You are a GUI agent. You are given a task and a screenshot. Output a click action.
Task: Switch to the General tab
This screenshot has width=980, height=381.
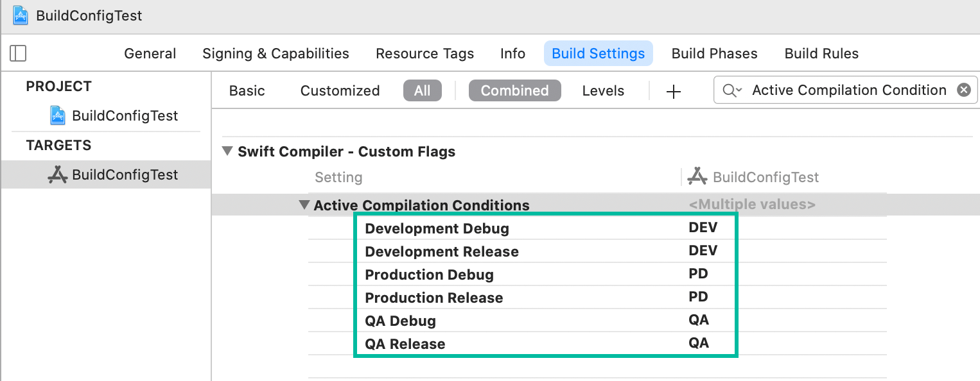click(150, 54)
